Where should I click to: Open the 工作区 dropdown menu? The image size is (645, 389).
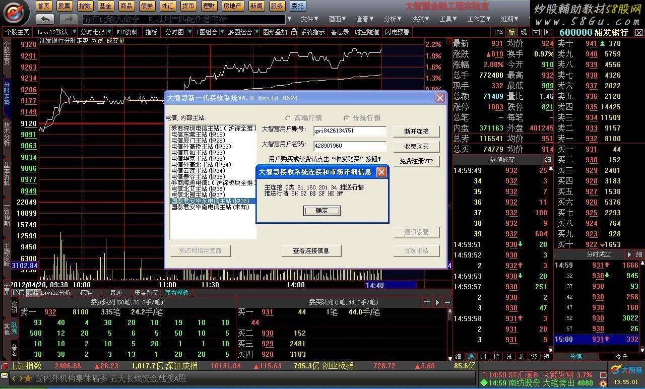(x=479, y=19)
